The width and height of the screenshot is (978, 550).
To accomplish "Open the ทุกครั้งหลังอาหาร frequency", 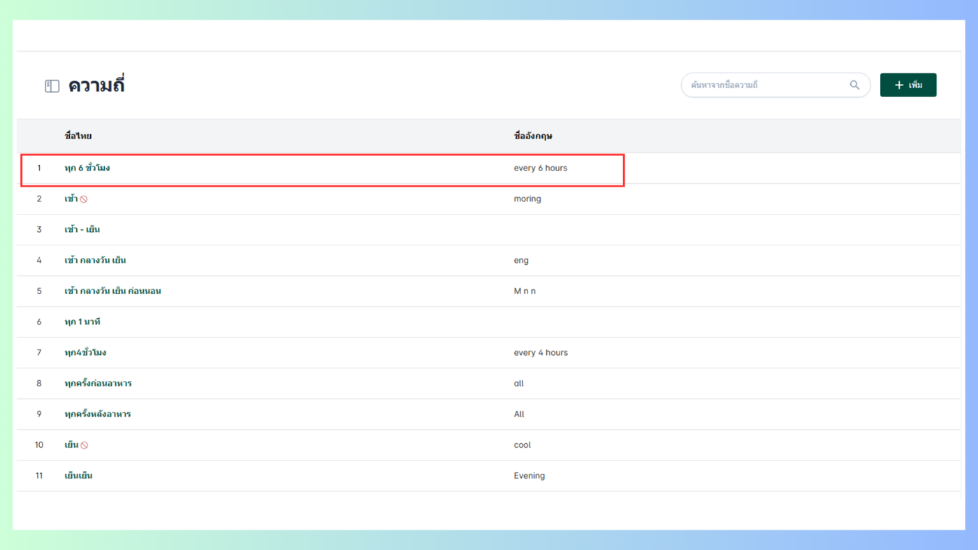I will 98,414.
